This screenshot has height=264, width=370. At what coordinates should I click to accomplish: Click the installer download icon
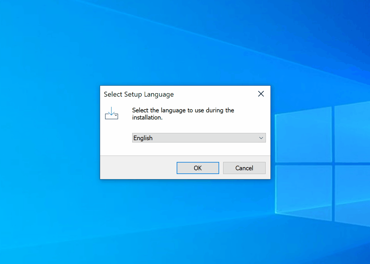[x=112, y=113]
